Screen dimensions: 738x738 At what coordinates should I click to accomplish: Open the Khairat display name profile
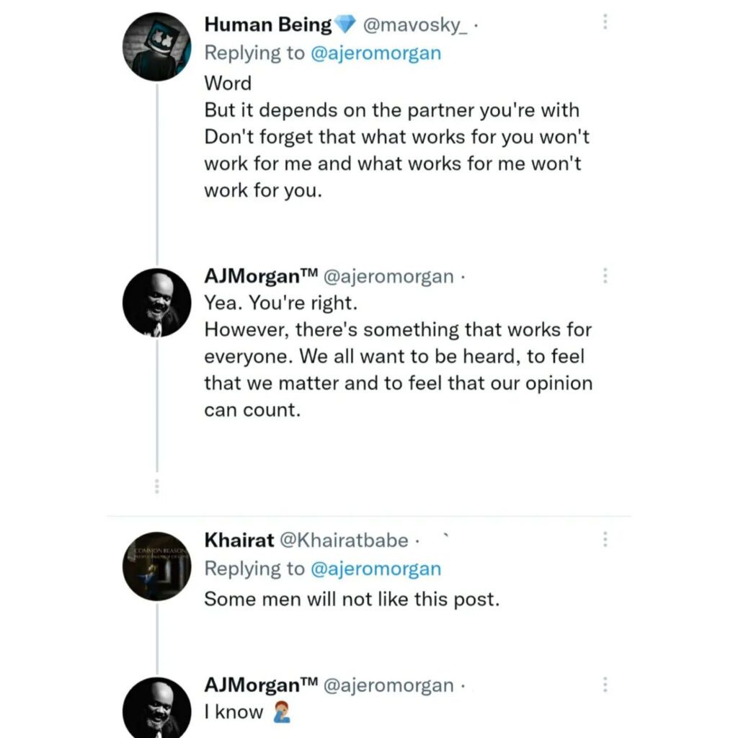[239, 540]
